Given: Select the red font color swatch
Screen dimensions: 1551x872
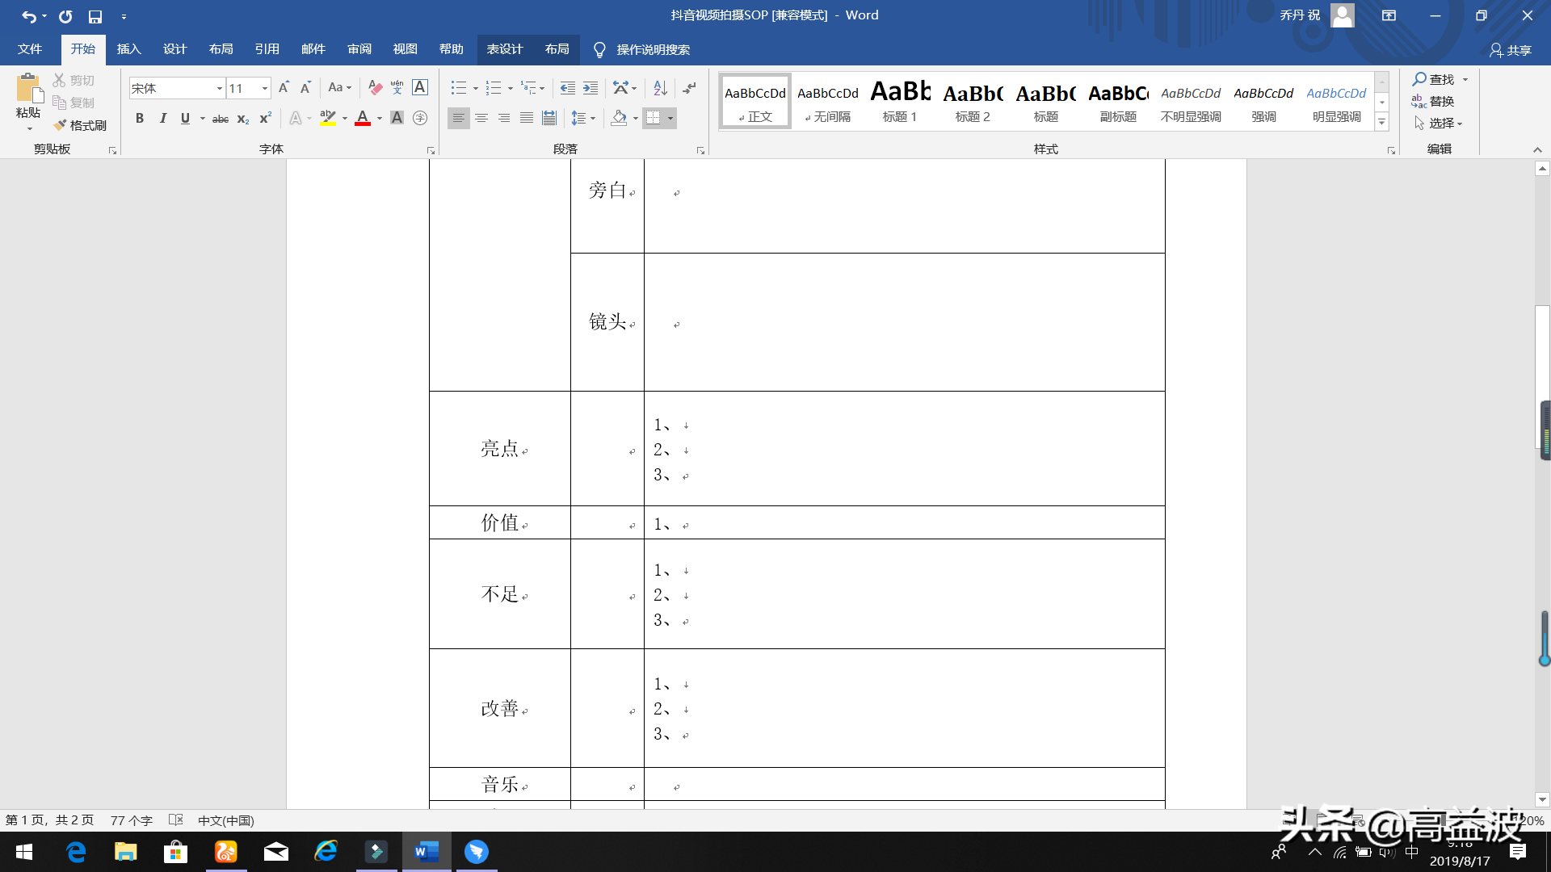Looking at the screenshot, I should coord(363,118).
